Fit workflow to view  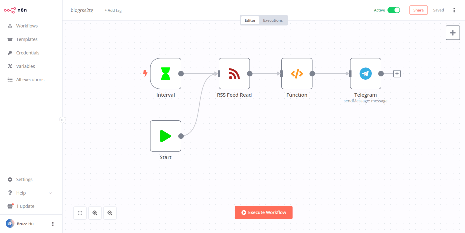pos(80,213)
